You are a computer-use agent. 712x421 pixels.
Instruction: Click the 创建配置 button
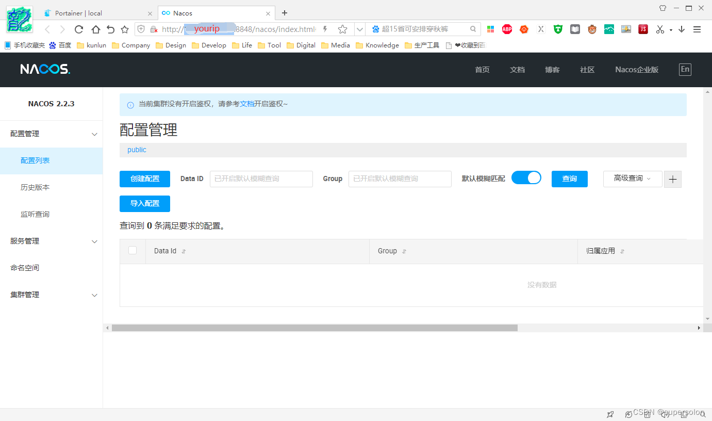click(x=145, y=179)
